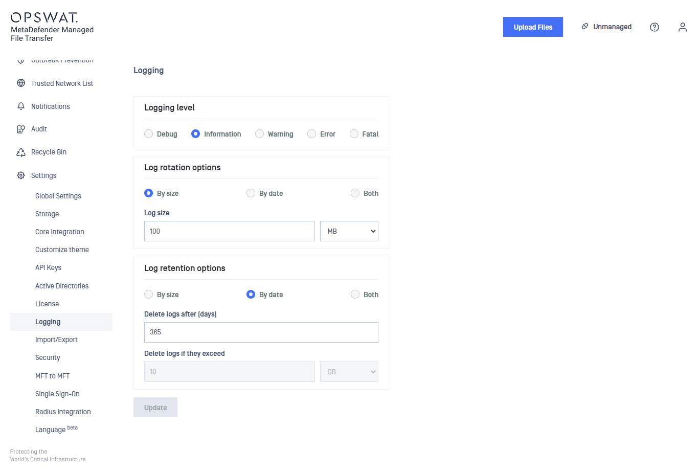Open Trusted Network List page
The image size is (699, 474).
[x=62, y=83]
